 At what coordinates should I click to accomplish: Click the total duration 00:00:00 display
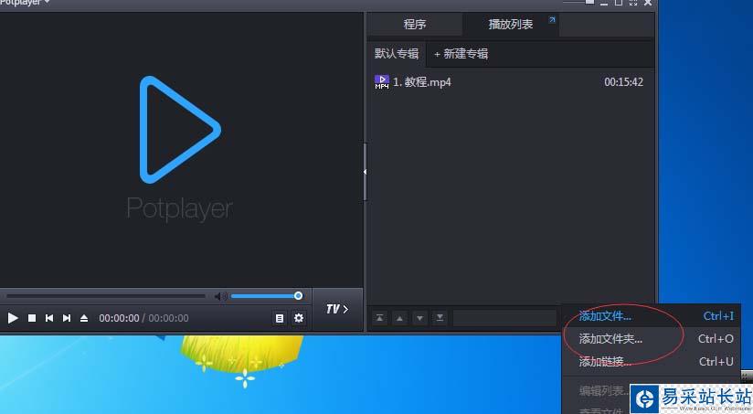tap(168, 318)
